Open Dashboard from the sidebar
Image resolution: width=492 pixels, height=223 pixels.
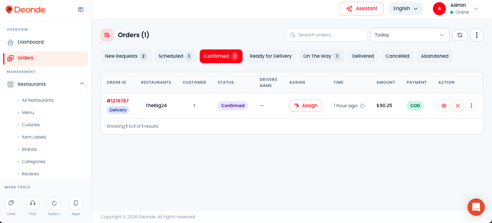(45, 42)
